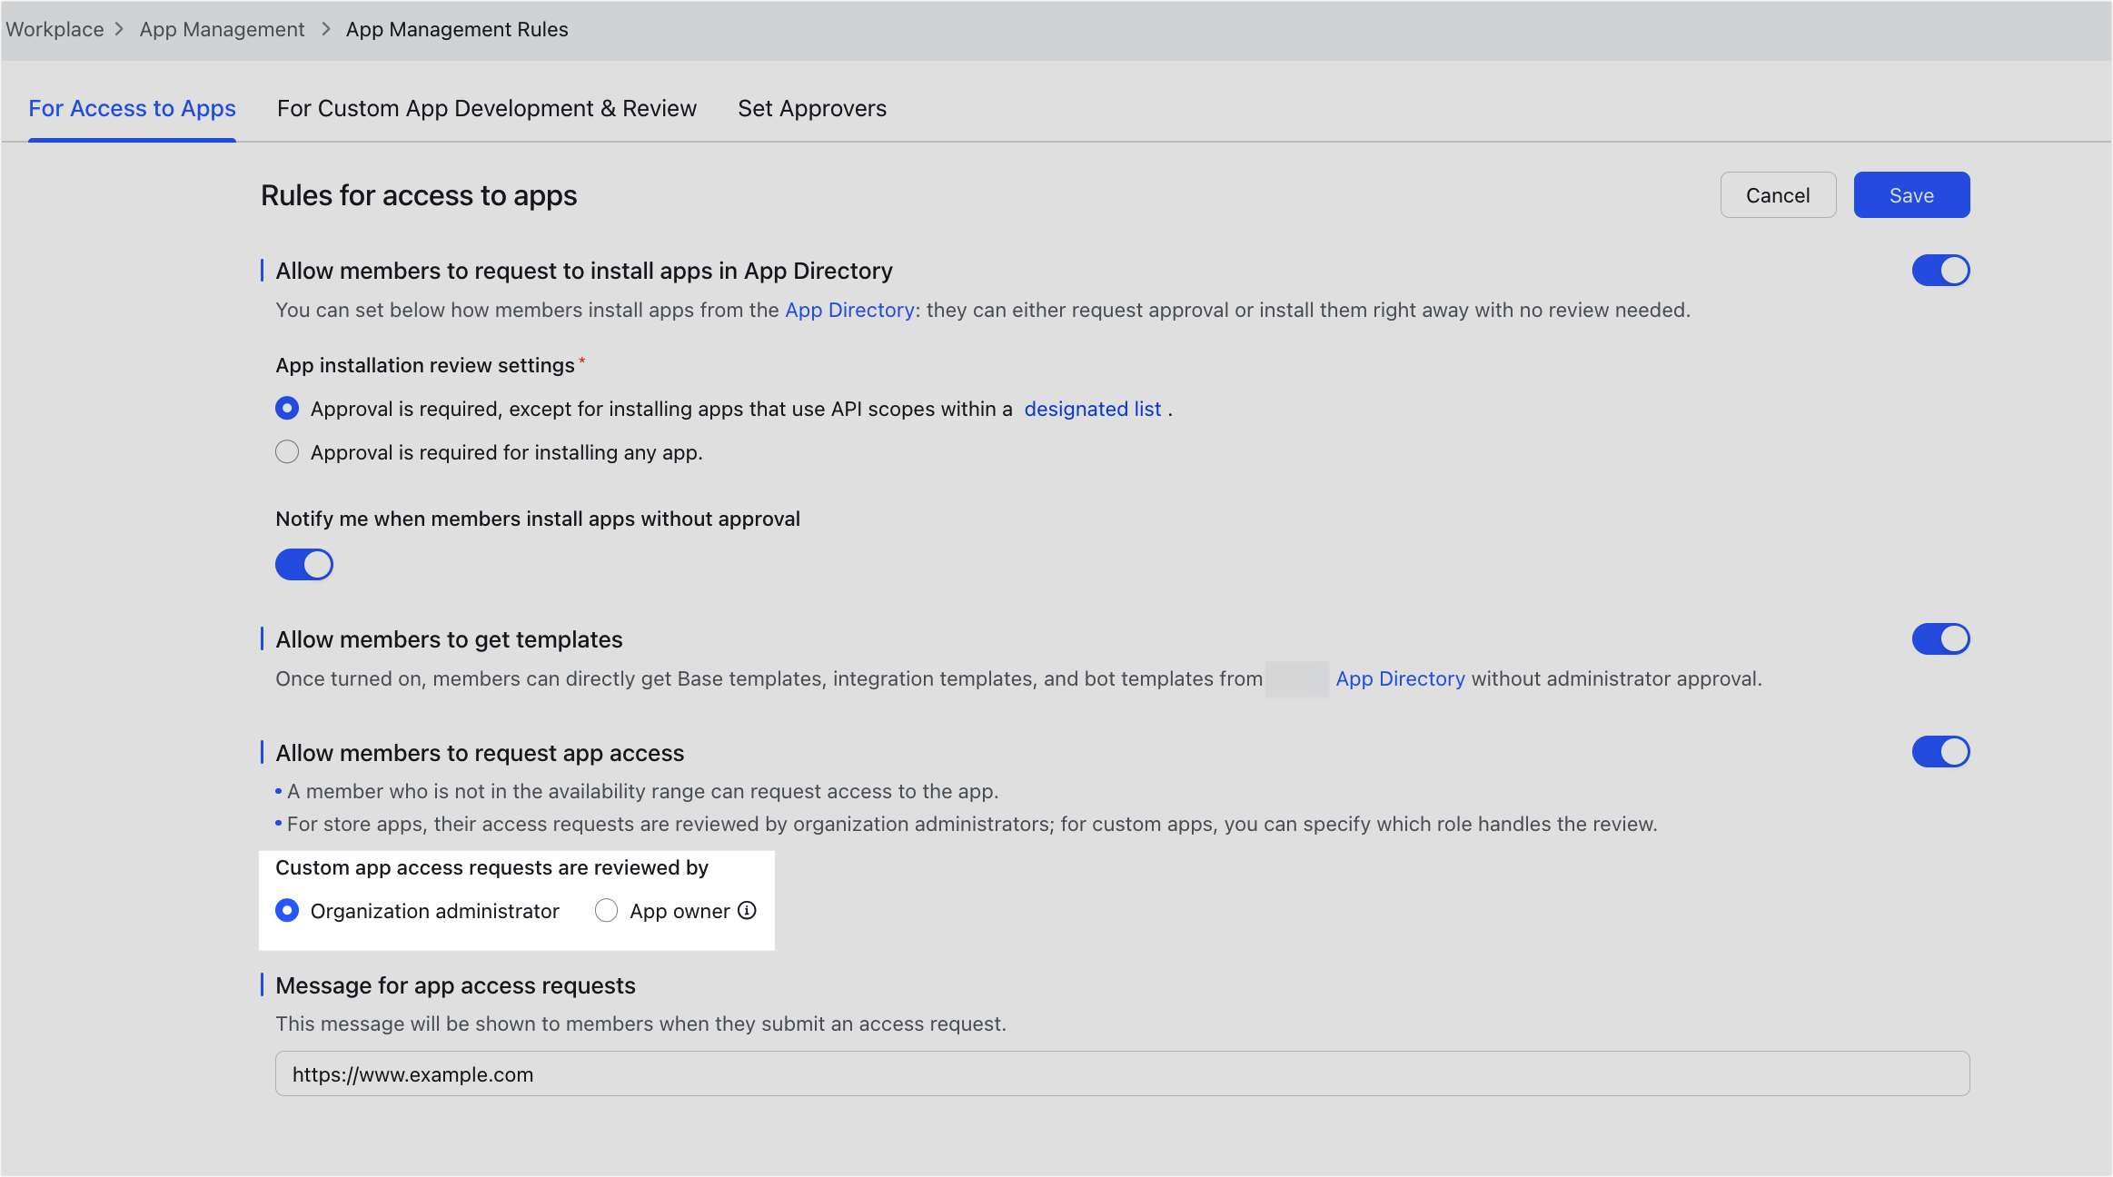2113x1177 pixels.
Task: Select 'Approval is required, except for' API scopes option
Action: [287, 409]
